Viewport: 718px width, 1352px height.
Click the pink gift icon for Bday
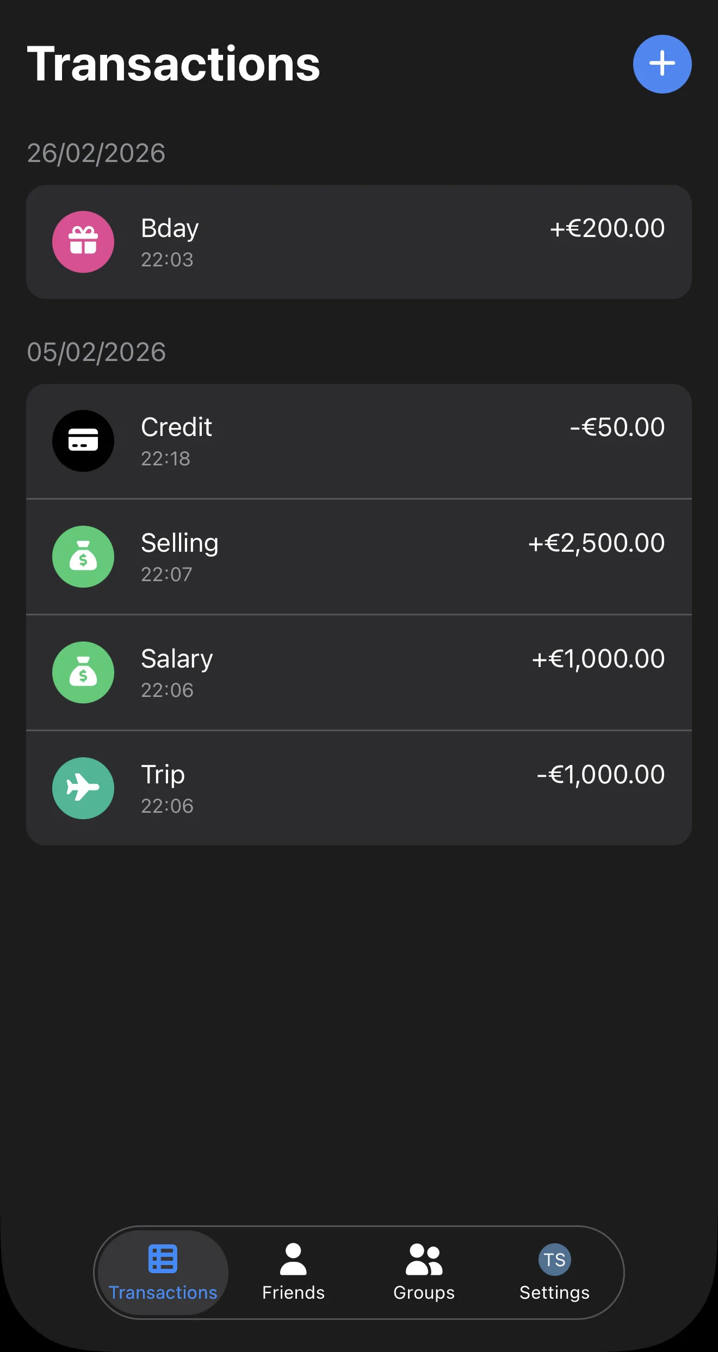click(83, 242)
